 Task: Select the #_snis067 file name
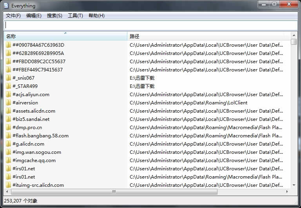pyautogui.click(x=24, y=78)
